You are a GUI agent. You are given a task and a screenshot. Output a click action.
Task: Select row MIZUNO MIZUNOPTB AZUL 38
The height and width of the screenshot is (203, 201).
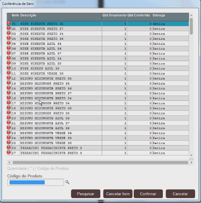coord(98,128)
